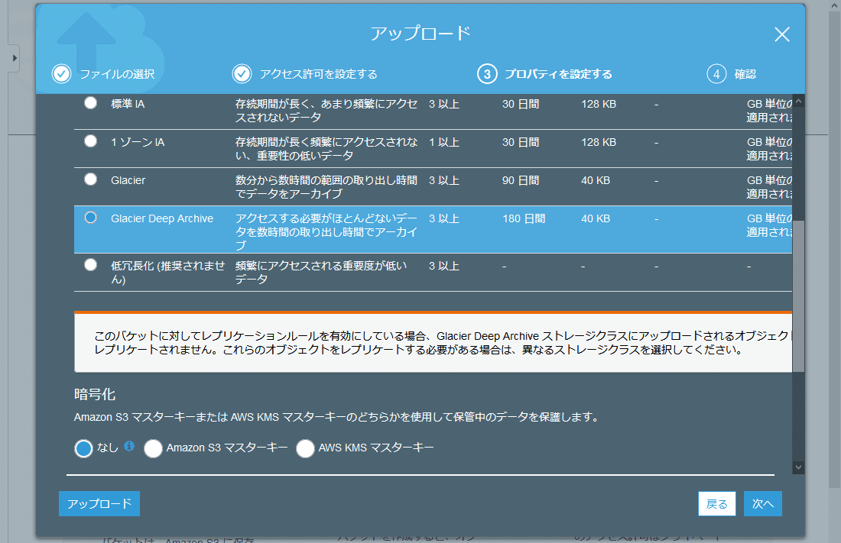Go to ファイルの選択 step tab
841x543 pixels.
click(x=117, y=74)
